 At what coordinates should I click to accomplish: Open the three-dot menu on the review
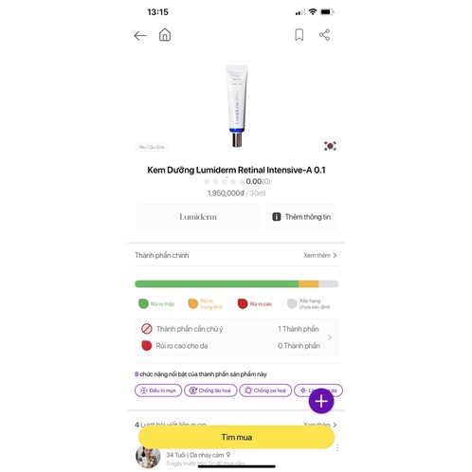tap(337, 447)
